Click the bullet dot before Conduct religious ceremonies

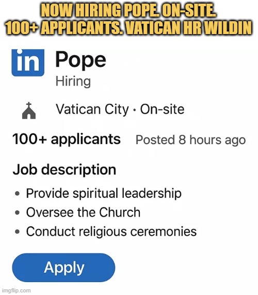pyautogui.click(x=18, y=231)
